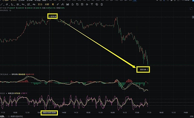Image resolution: width=194 pixels, height=118 pixels.
Task: Click the 筹 chip distribution button
Action: [x=53, y=5]
